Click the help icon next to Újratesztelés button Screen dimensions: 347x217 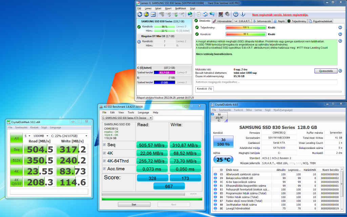[x=340, y=71]
